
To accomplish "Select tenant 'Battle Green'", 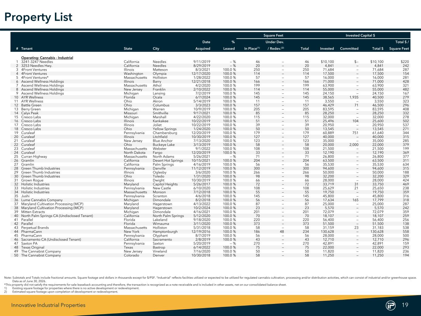I will pyautogui.click(x=31, y=105).
